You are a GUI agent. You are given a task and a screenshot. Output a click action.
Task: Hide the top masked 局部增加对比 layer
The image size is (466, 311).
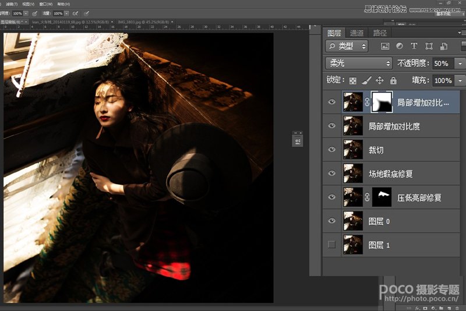[331, 102]
